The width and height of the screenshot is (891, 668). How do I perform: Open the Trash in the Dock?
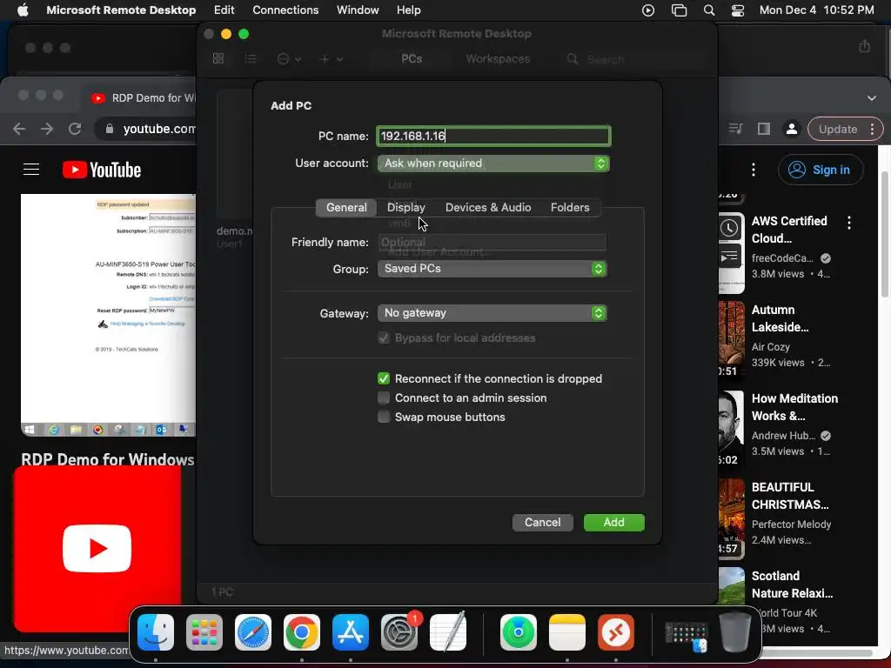coord(735,632)
